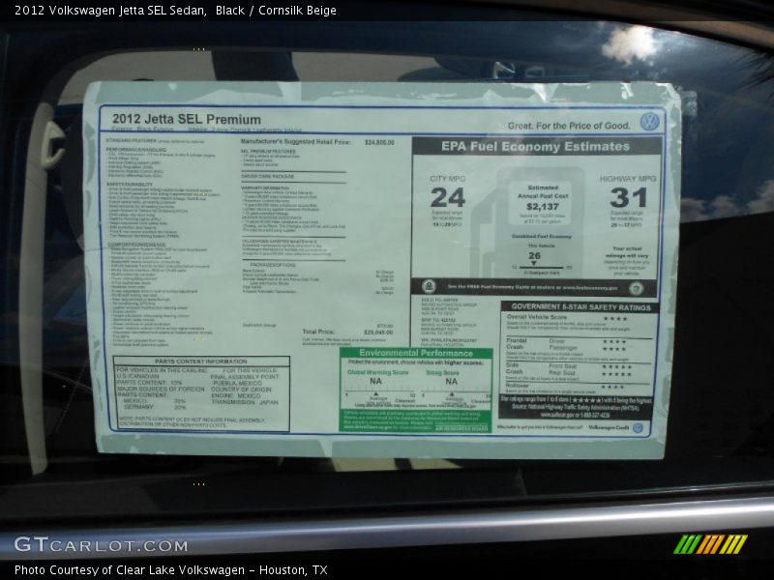Click the Overall Vehicle Score star rating
This screenshot has width=774, height=580.
[x=614, y=318]
